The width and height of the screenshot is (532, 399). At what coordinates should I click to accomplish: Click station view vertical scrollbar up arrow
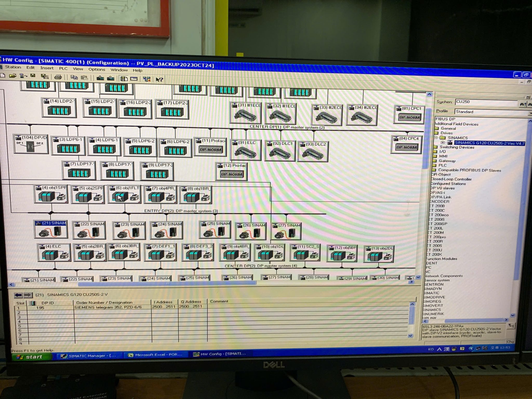pyautogui.click(x=429, y=94)
